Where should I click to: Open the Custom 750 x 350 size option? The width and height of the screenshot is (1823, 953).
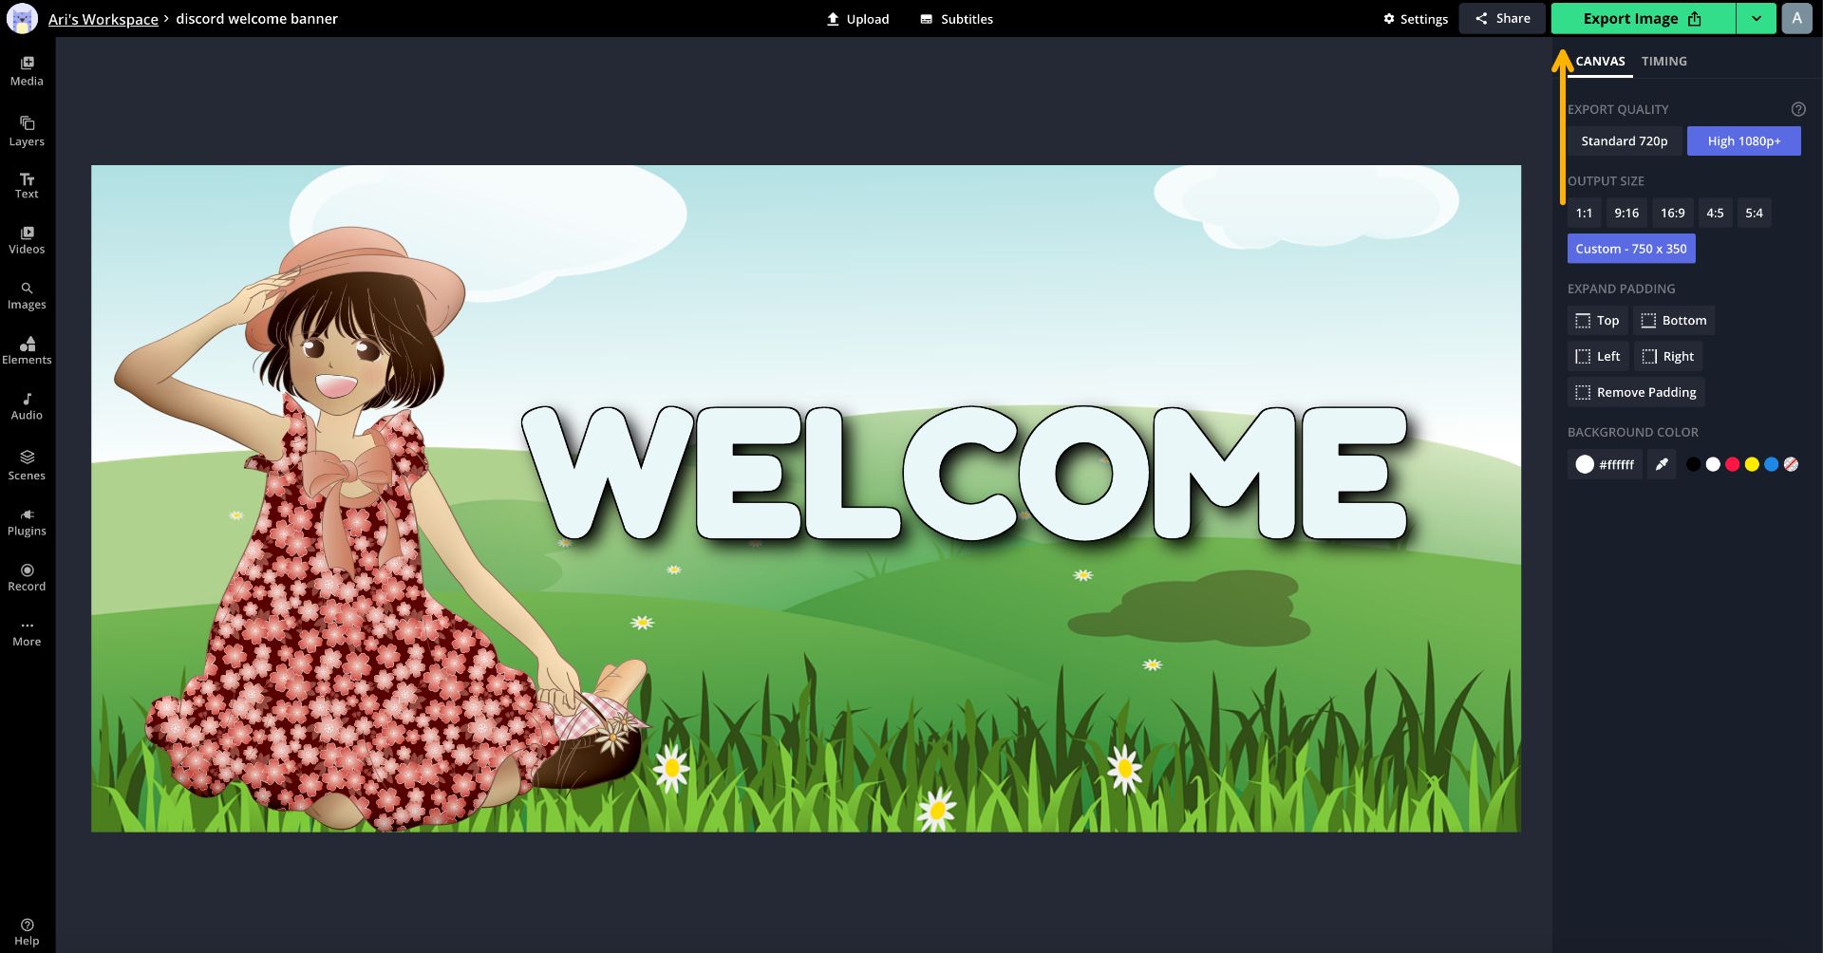(x=1630, y=249)
